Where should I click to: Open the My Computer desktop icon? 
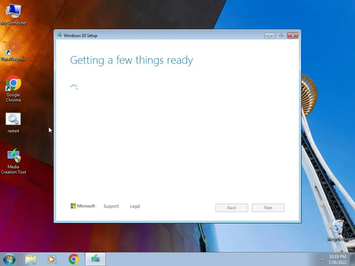14,14
